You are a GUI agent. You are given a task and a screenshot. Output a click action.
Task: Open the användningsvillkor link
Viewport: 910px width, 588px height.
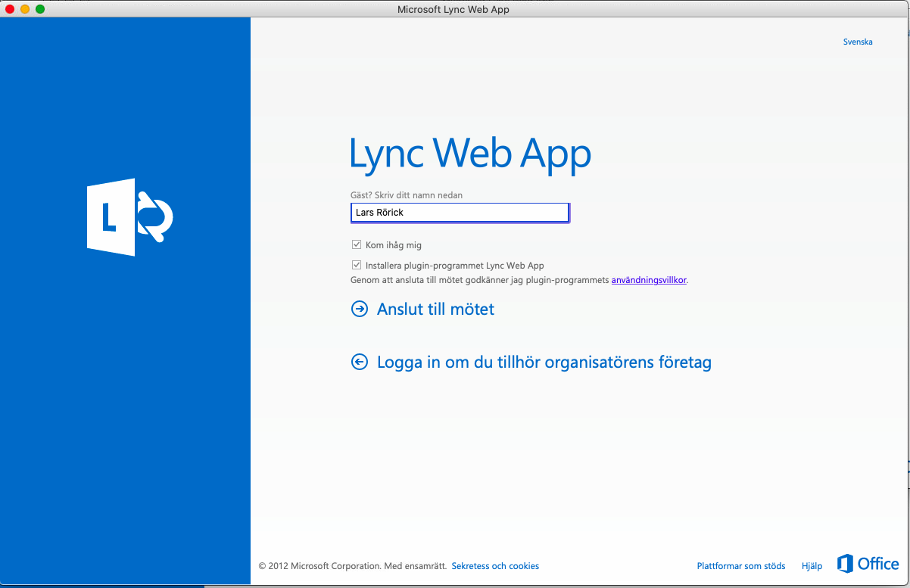pyautogui.click(x=649, y=280)
